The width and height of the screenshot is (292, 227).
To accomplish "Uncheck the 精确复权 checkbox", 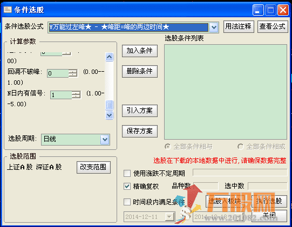I will pos(127,186).
